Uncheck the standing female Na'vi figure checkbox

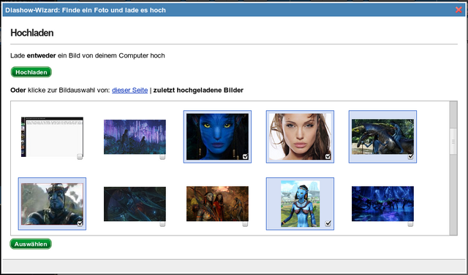328,223
